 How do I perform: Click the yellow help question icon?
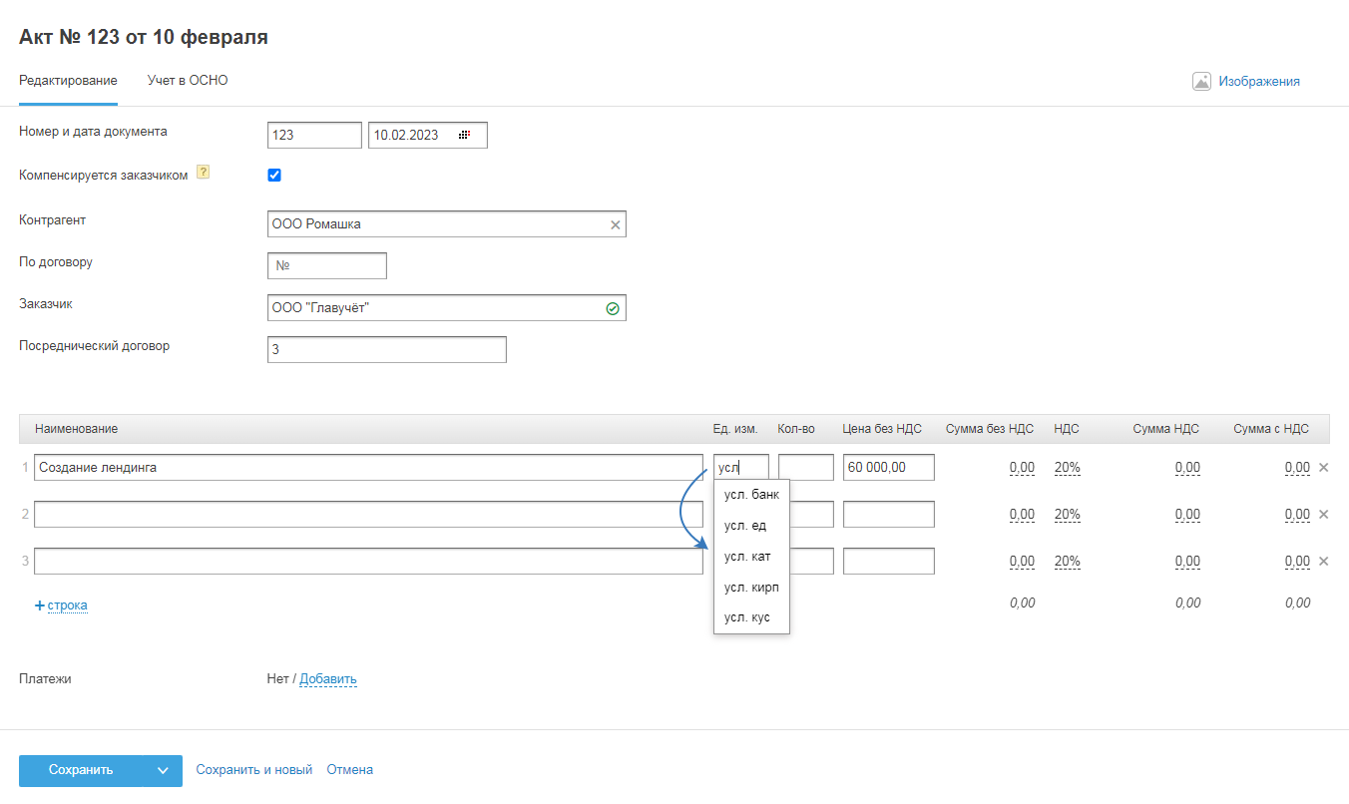[204, 173]
